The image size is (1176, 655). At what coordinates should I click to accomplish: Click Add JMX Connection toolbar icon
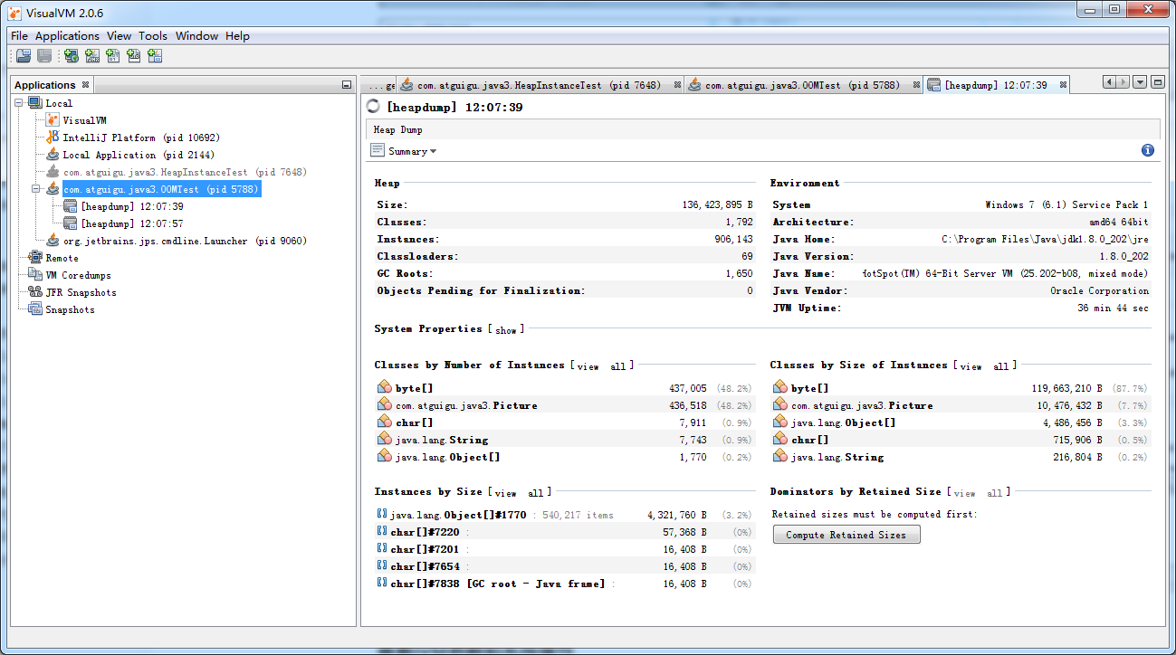[x=92, y=56]
